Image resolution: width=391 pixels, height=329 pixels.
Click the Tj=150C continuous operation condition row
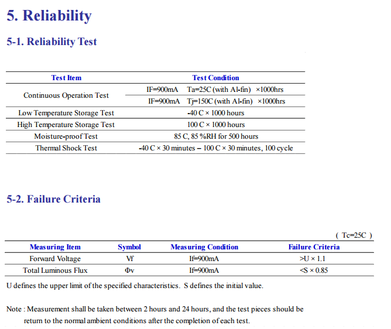pos(216,101)
